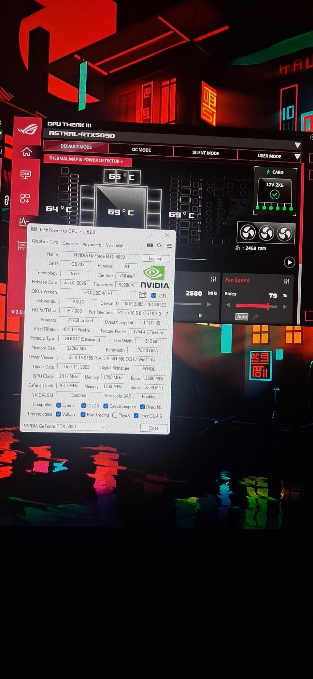This screenshot has width=313, height=679.
Task: Click the GPU name field NVIDIA GeForce RTX 5090
Action: tap(99, 256)
